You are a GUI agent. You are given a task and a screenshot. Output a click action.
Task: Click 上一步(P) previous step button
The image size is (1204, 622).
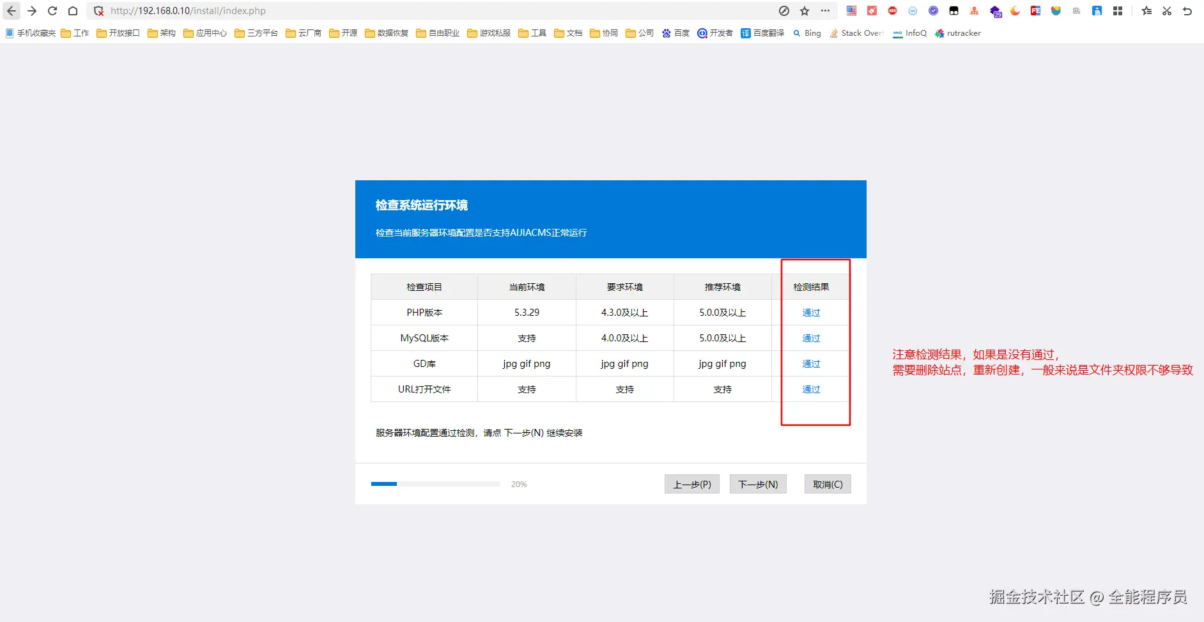(692, 484)
